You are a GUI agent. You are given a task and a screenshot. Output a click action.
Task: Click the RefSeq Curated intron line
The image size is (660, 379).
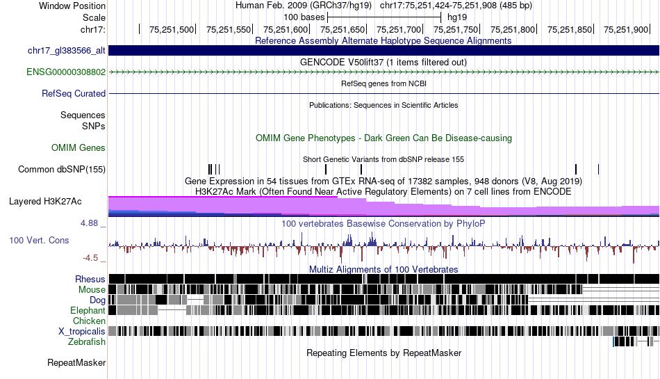point(384,93)
